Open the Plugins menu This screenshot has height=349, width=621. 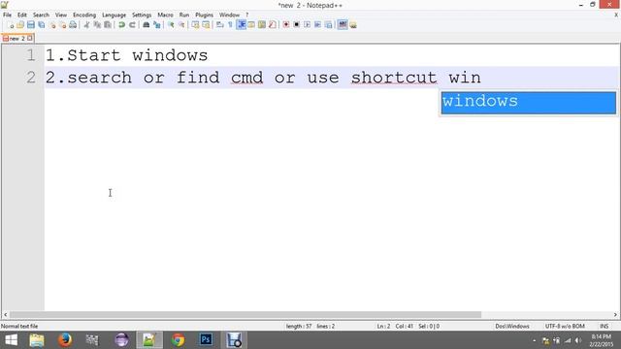(204, 16)
